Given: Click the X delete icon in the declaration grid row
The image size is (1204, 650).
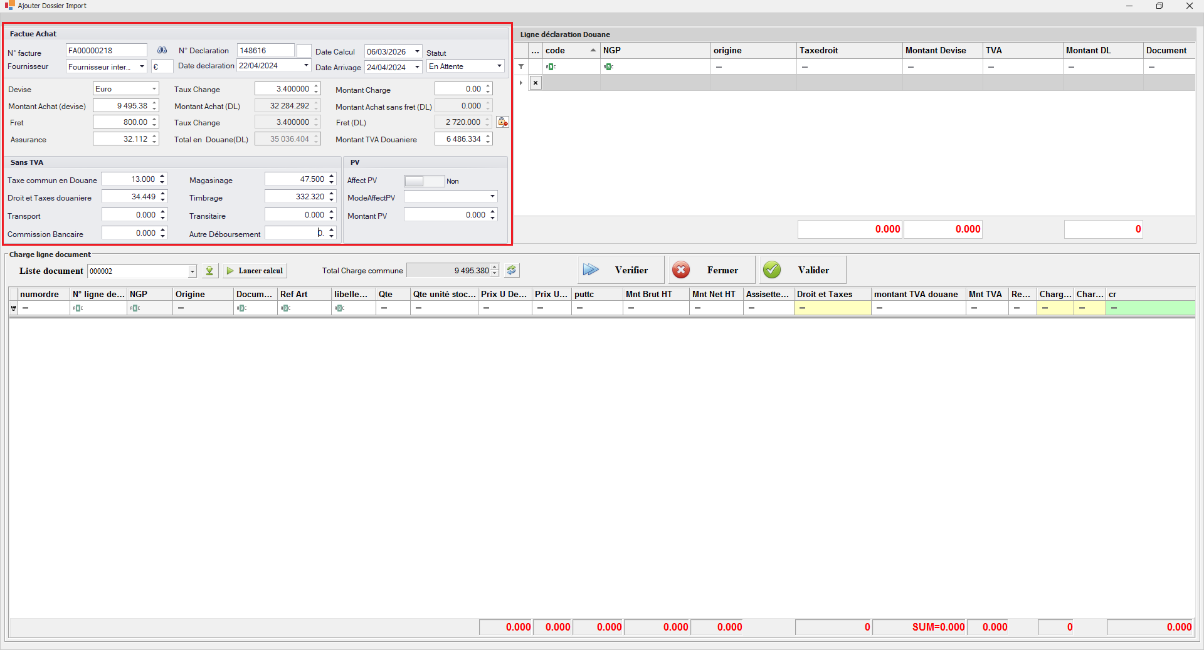Looking at the screenshot, I should pyautogui.click(x=536, y=82).
